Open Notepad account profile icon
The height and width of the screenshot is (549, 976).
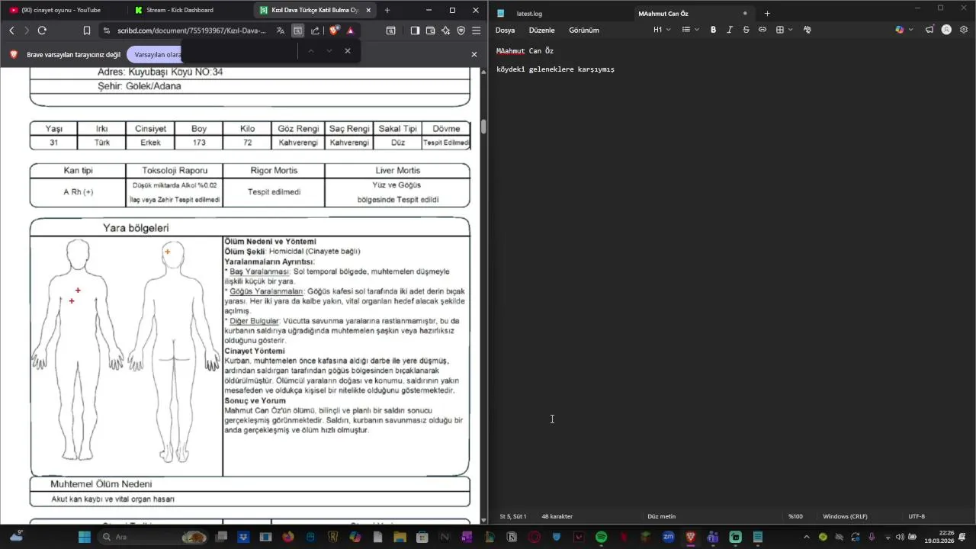(946, 30)
